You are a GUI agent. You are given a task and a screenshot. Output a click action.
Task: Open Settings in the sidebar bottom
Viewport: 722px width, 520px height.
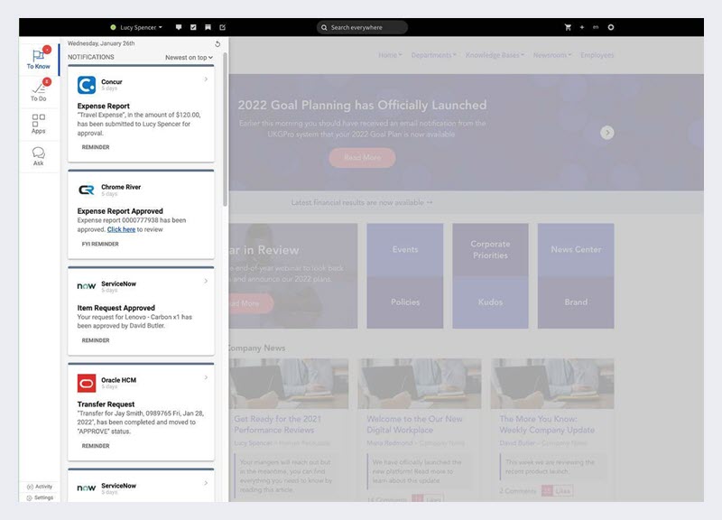(40, 497)
